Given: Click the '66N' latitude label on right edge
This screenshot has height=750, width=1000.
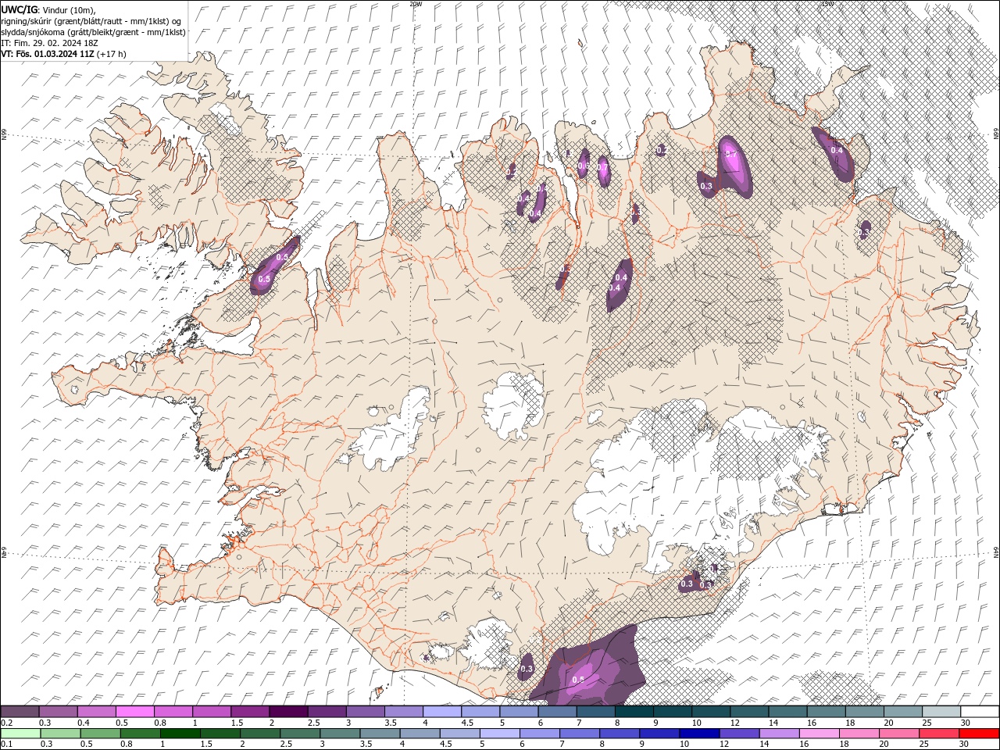Looking at the screenshot, I should pos(996,135).
